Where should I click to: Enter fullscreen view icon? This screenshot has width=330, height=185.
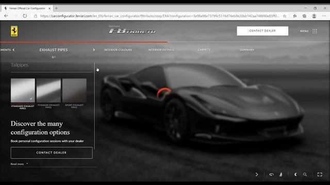pos(320,175)
